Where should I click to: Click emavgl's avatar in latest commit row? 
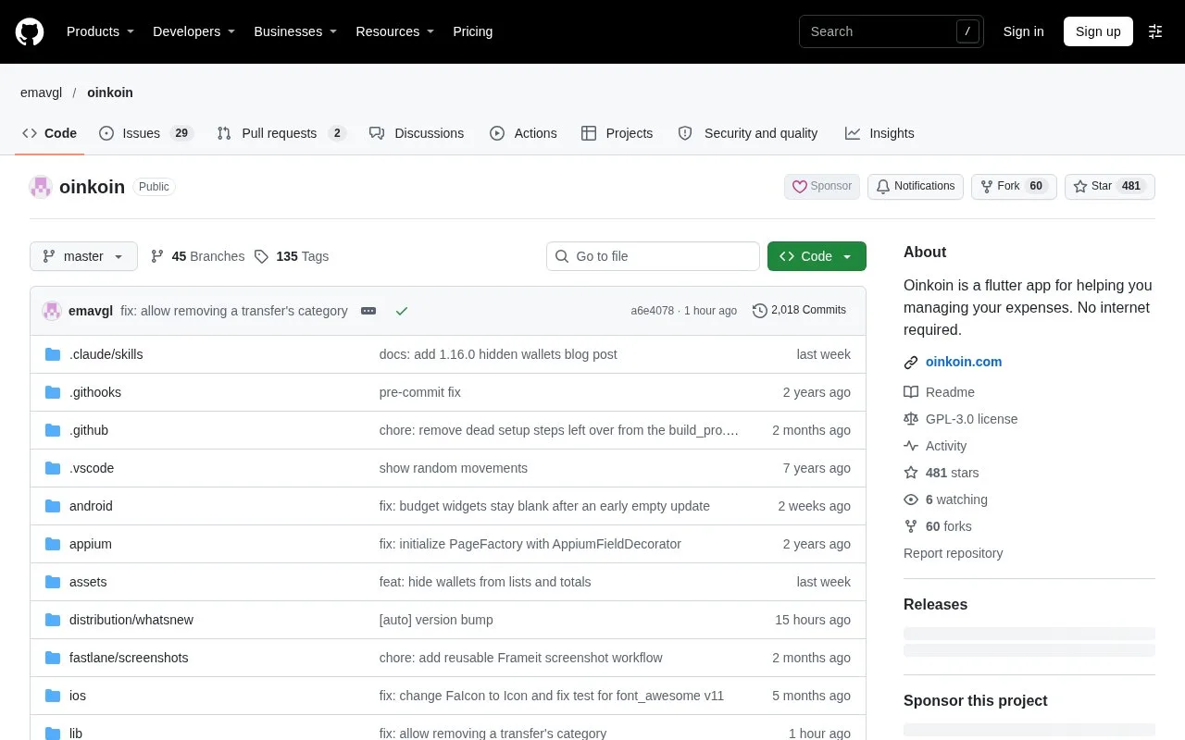point(52,311)
